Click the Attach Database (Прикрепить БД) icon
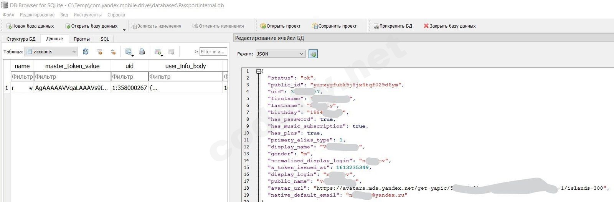The height and width of the screenshot is (202, 614). point(376,26)
